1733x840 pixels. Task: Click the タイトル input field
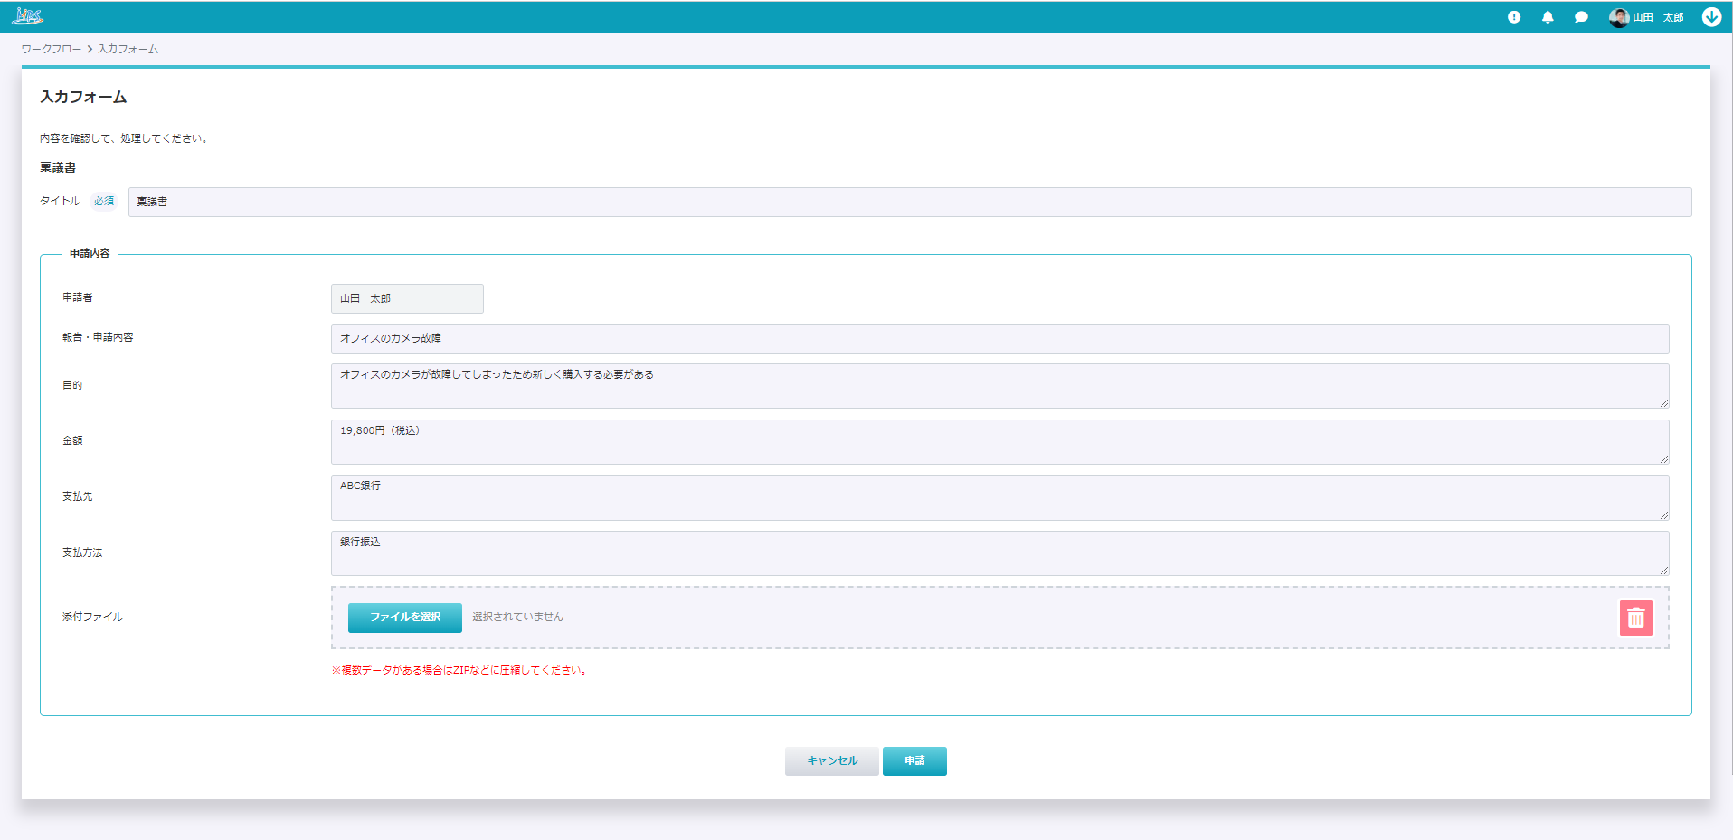point(909,202)
